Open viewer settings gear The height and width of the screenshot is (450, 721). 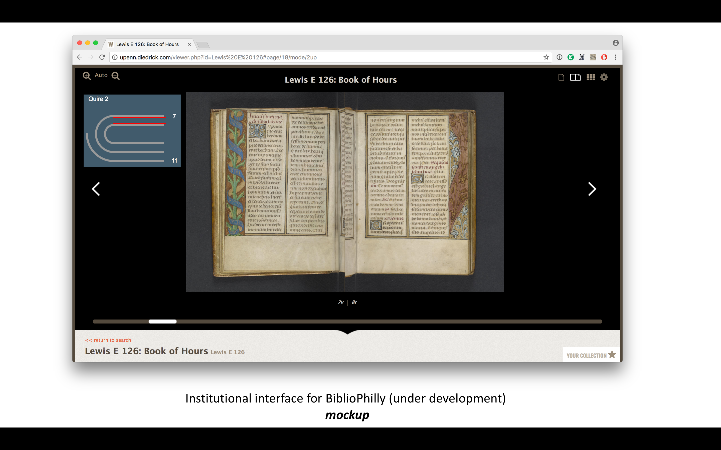tap(604, 77)
